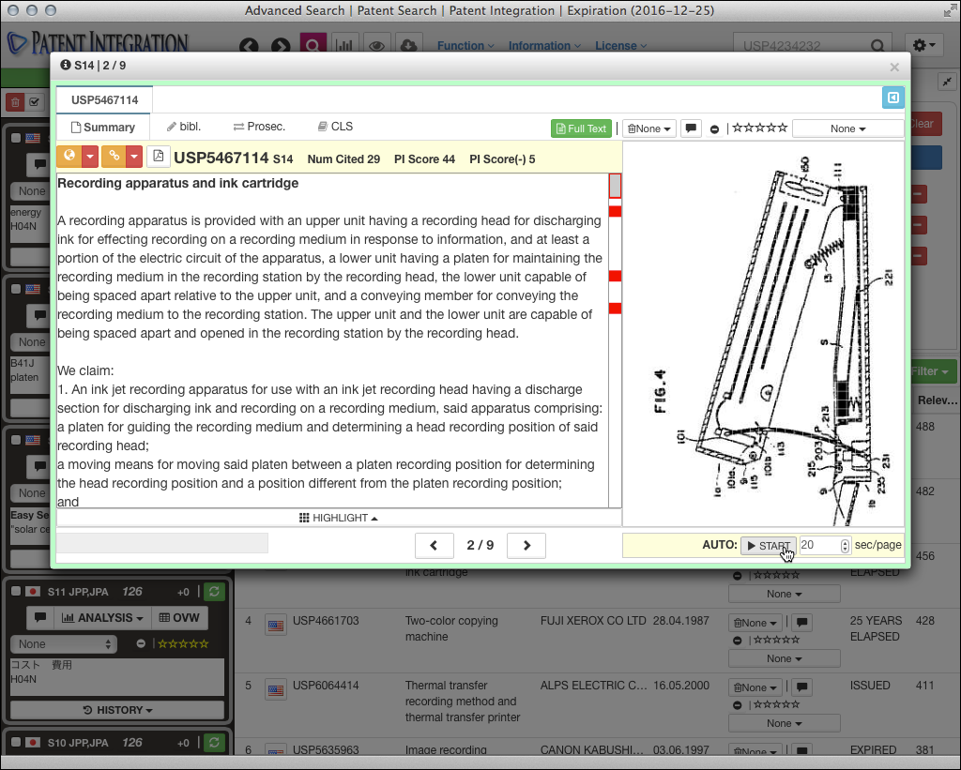This screenshot has height=770, width=961.
Task: Open comment icon in the USP6064414 row
Action: (x=801, y=687)
